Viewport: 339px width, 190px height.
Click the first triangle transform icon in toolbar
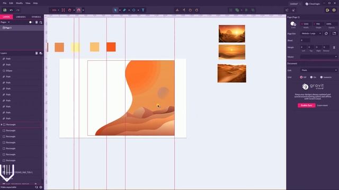[177, 10]
